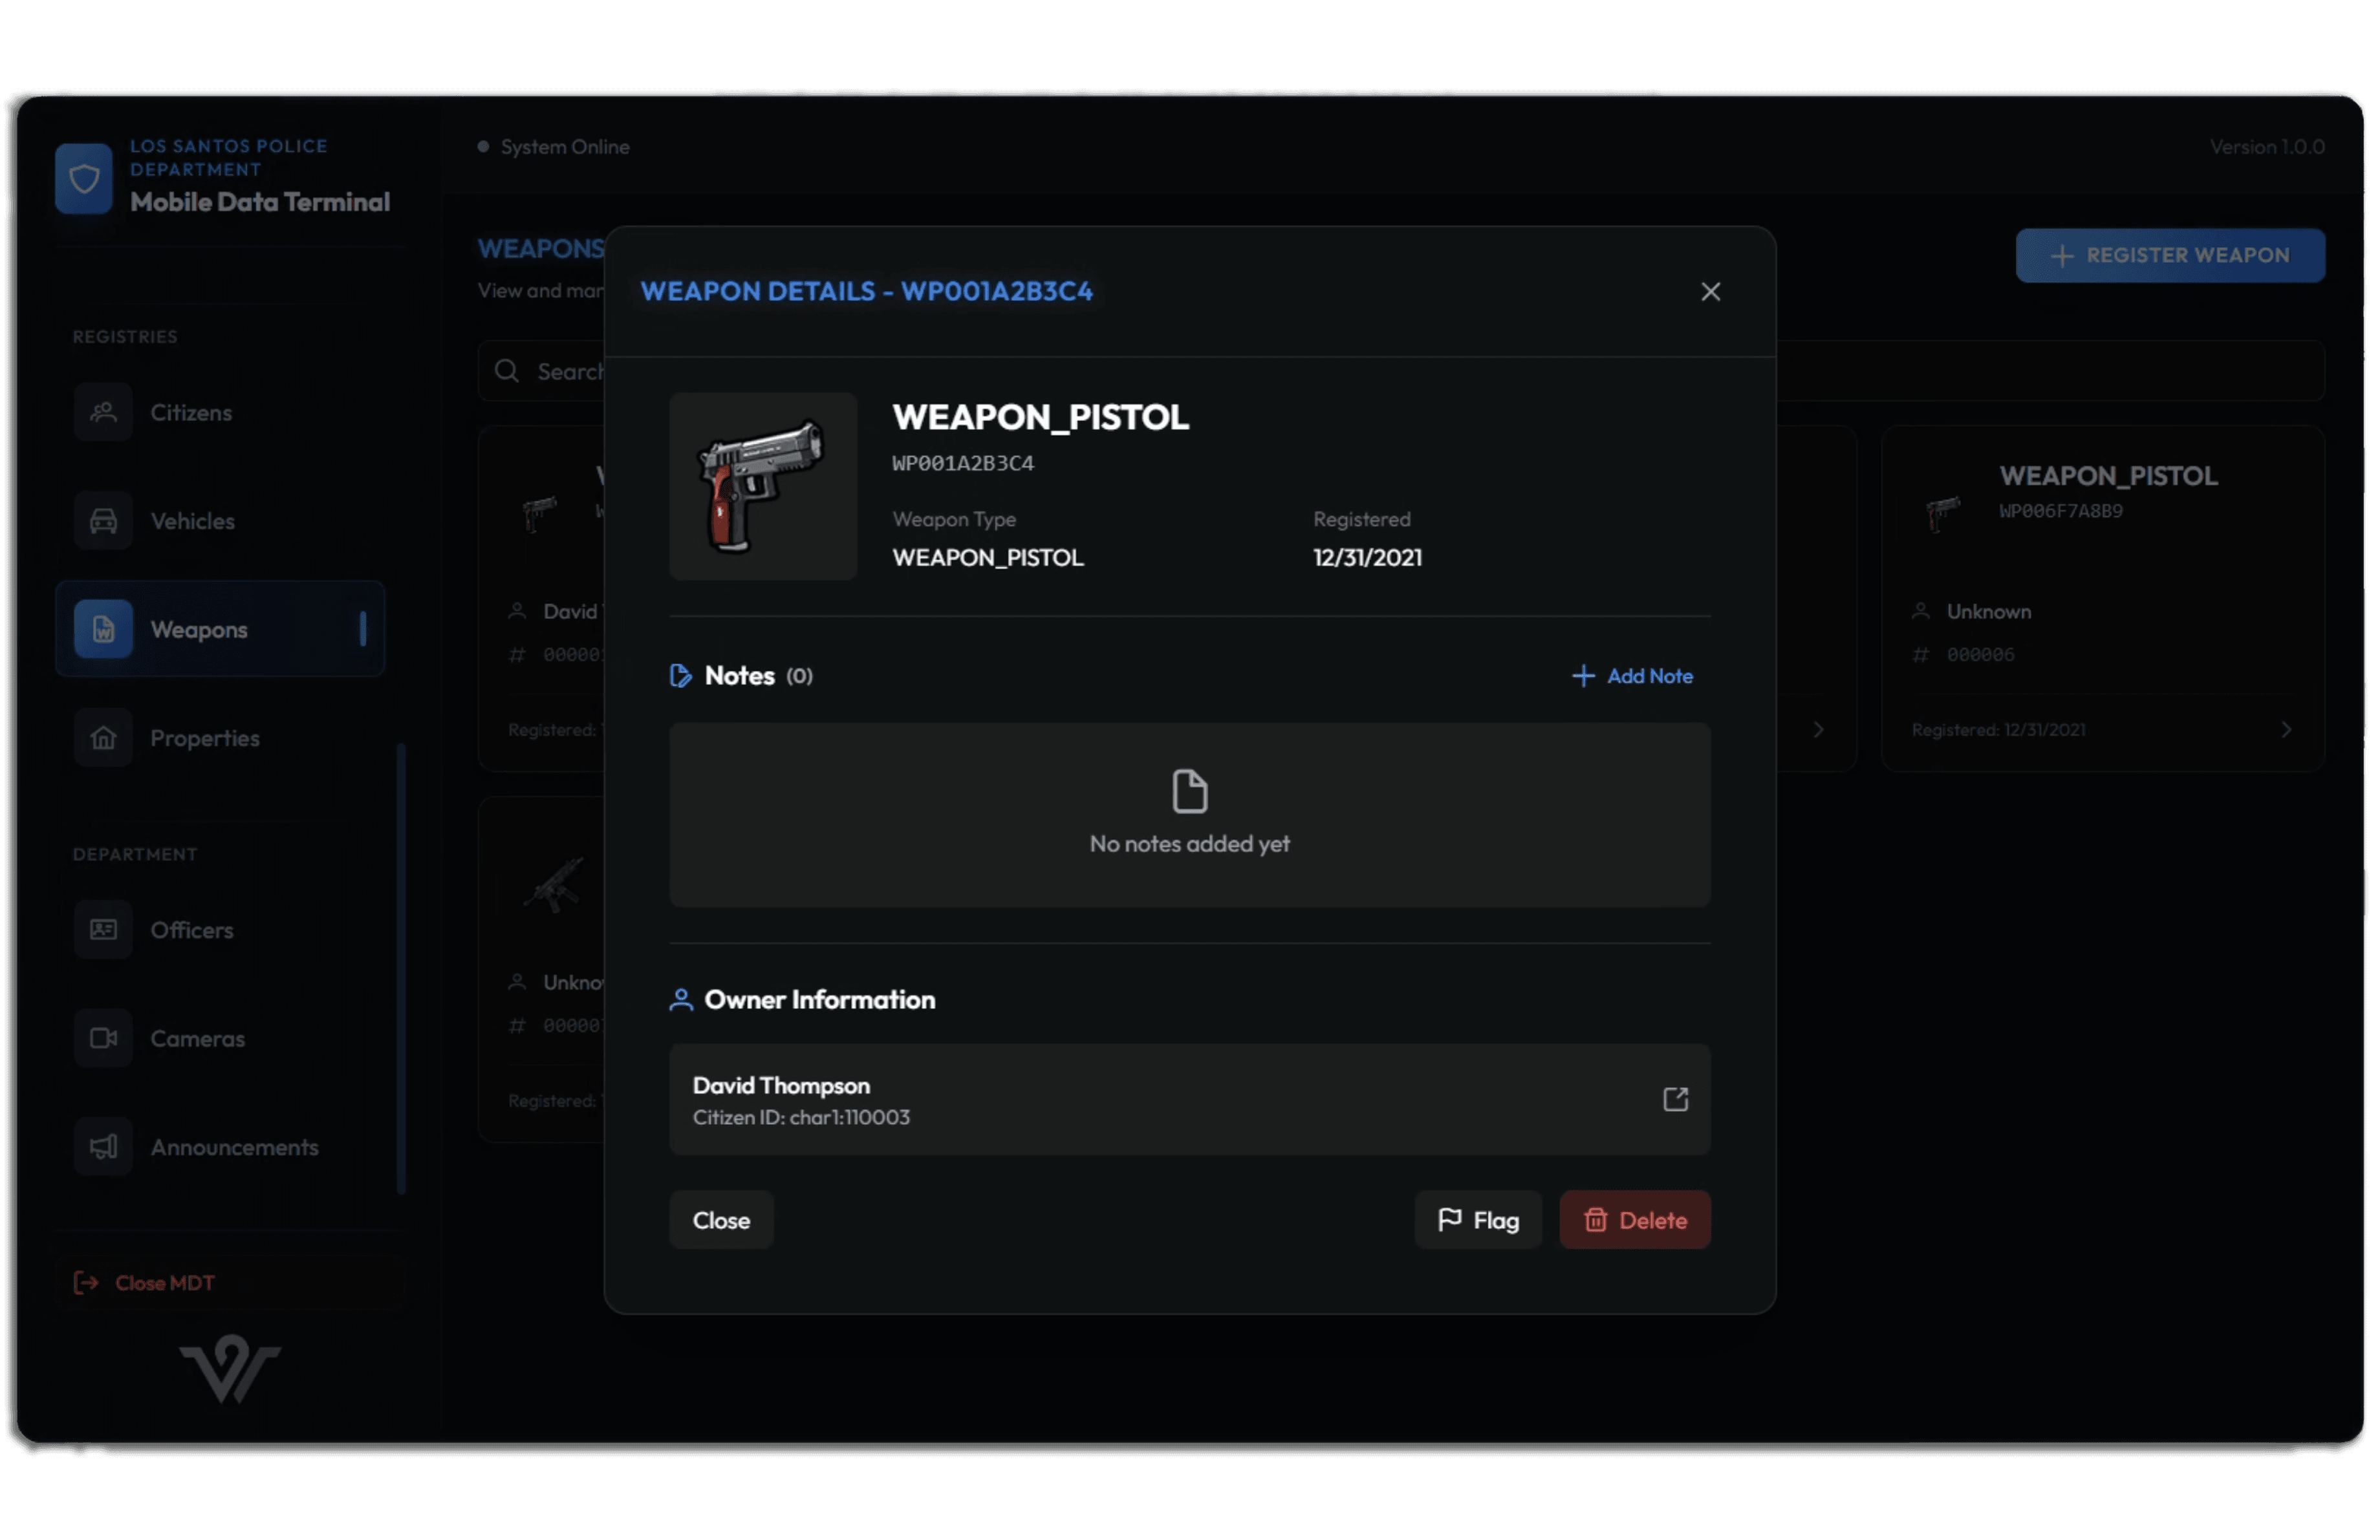Click the Vehicles car icon
This screenshot has height=1540, width=2380.
click(103, 520)
